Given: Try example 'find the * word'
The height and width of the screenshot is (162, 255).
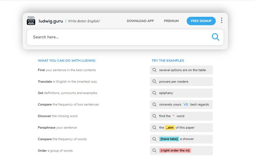Looking at the screenshot, I should (181, 116).
